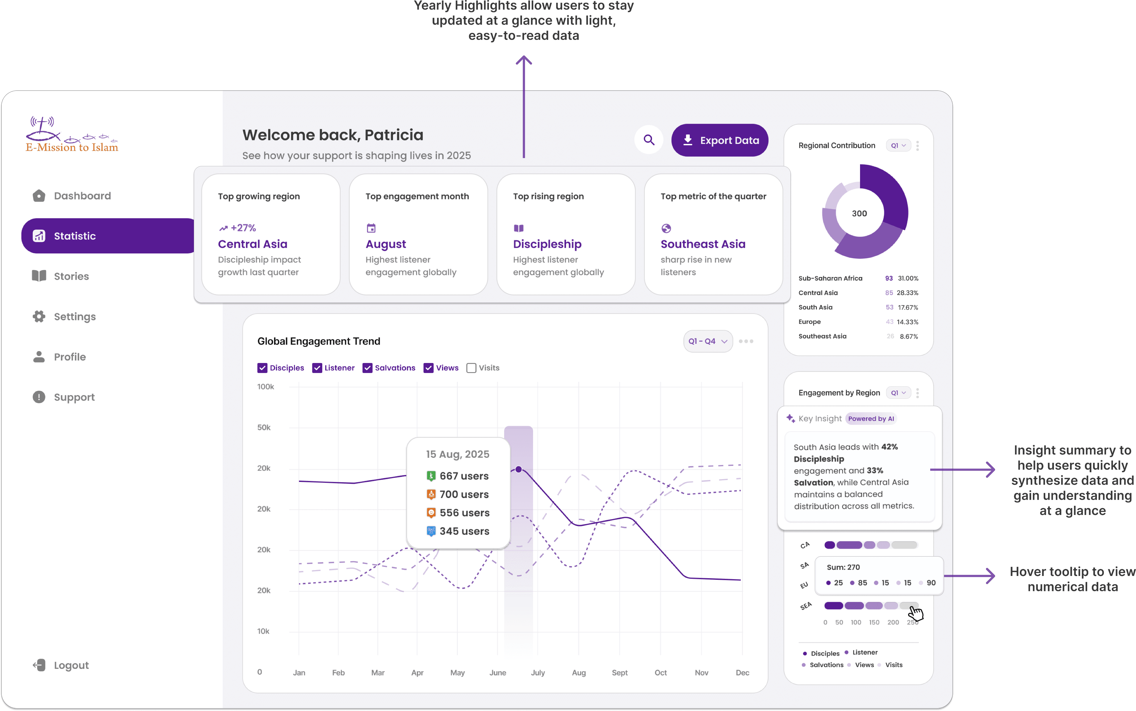Click the July data point on trend line
This screenshot has height=711, width=1136.
tap(518, 469)
